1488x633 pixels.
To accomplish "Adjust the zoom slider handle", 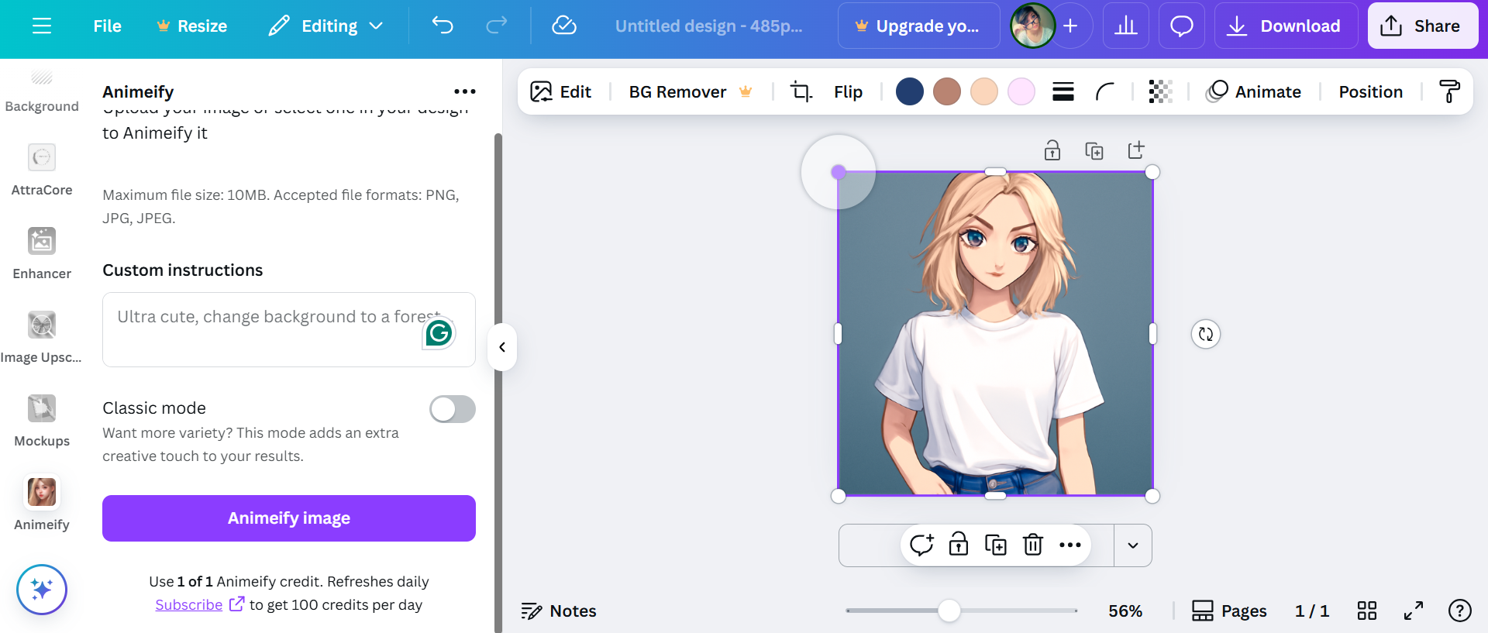I will [949, 611].
